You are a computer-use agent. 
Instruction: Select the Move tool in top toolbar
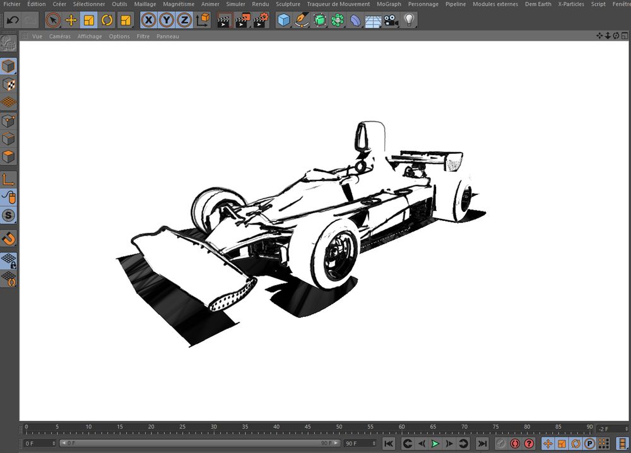71,20
